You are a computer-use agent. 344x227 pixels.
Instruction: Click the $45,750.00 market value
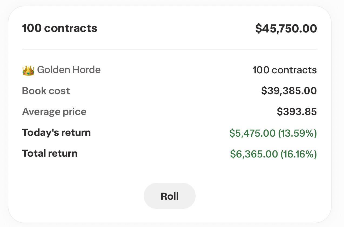click(286, 28)
